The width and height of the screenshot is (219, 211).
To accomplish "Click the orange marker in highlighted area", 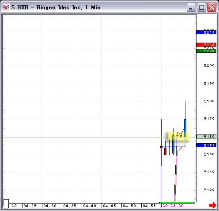I will 181,136.
